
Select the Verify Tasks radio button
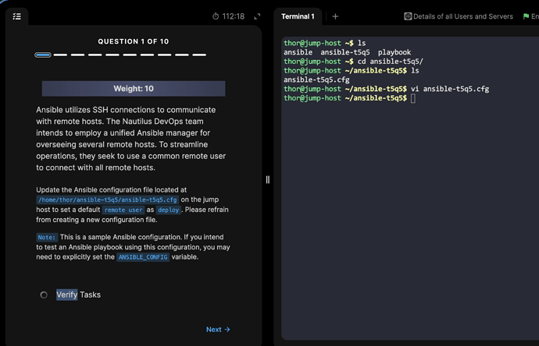tap(44, 295)
